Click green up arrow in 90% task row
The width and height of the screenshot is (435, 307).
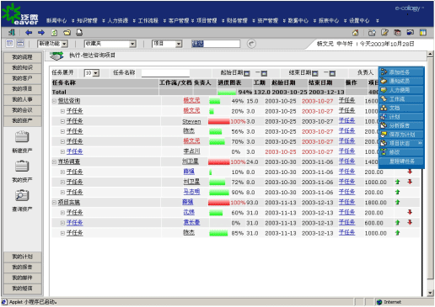(x=397, y=192)
